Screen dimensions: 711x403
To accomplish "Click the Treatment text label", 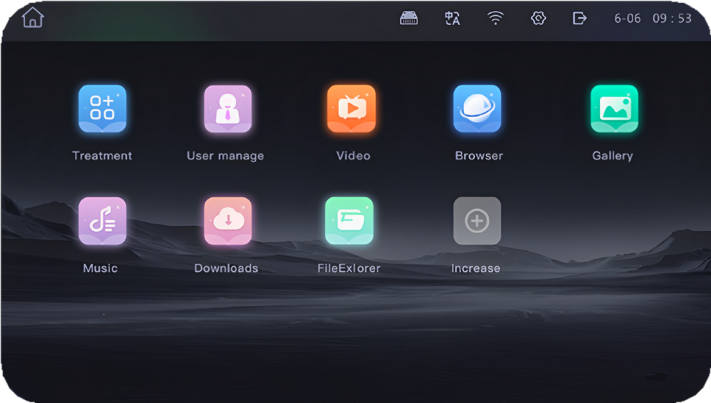I will (102, 156).
